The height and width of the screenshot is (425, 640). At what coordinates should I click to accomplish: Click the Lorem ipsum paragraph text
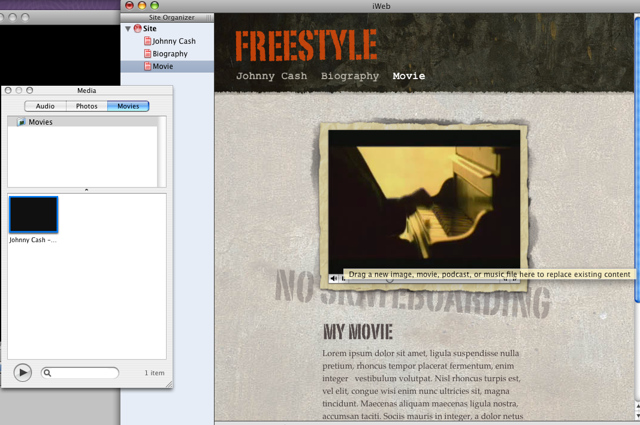tap(422, 385)
